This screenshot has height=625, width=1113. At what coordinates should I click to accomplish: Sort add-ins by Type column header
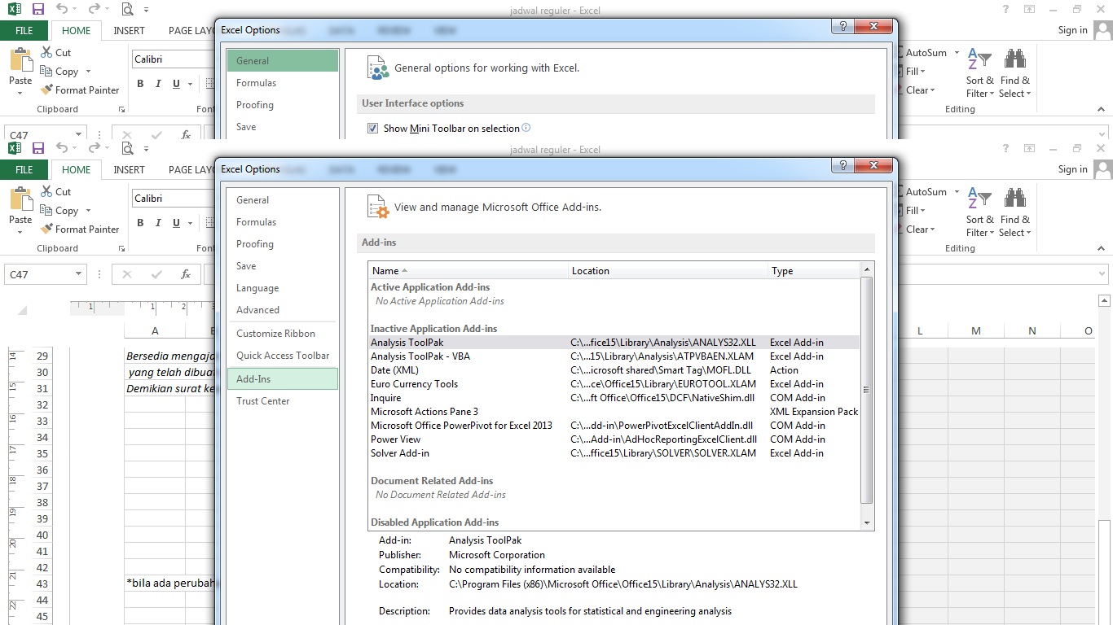[x=813, y=271]
